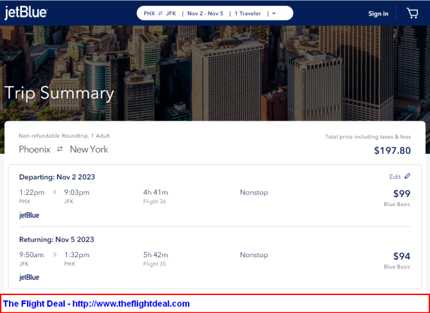This screenshot has height=313, width=430.
Task: Click Sign in
Action: [x=378, y=13]
